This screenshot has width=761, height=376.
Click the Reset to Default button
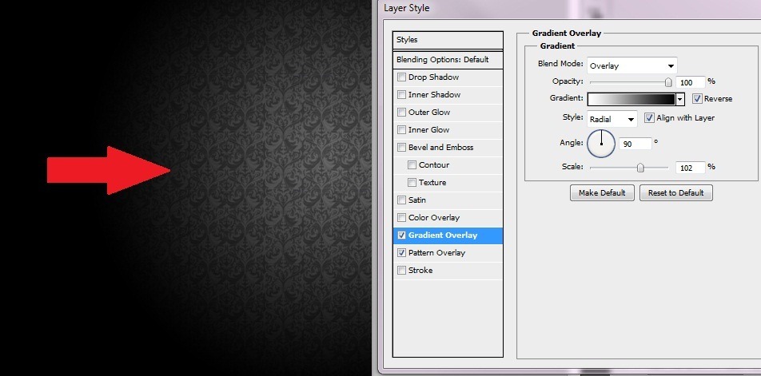point(675,193)
